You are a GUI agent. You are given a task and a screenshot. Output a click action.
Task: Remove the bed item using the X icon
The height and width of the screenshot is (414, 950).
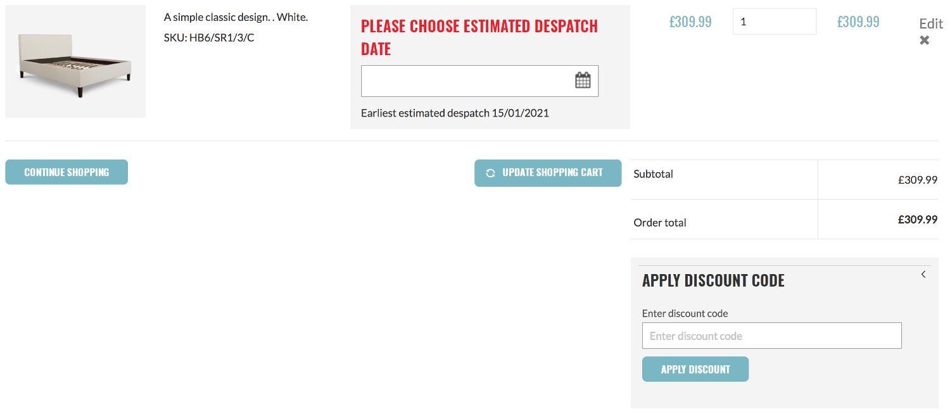coord(924,40)
